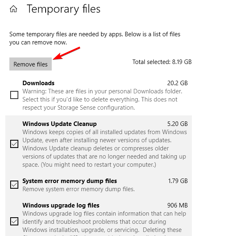Click the 906 MB size value
The width and height of the screenshot is (240, 236).
[x=177, y=205]
